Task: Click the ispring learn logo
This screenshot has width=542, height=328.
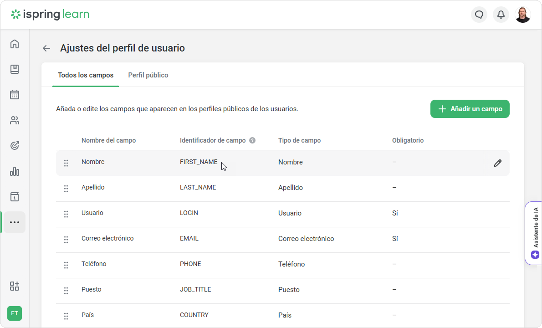Action: [x=50, y=15]
